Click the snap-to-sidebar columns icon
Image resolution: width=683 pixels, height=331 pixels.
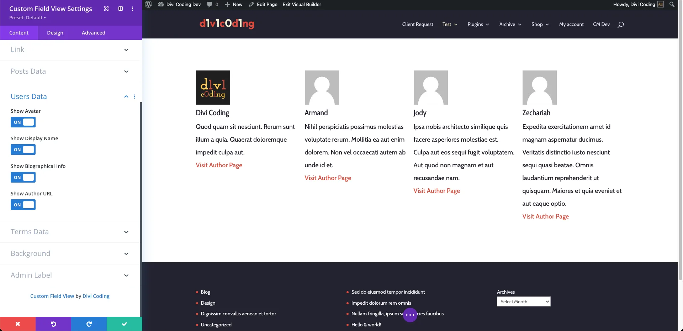pyautogui.click(x=121, y=9)
